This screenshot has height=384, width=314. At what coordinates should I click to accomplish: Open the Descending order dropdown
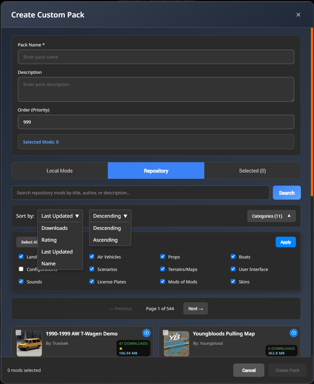(x=110, y=216)
